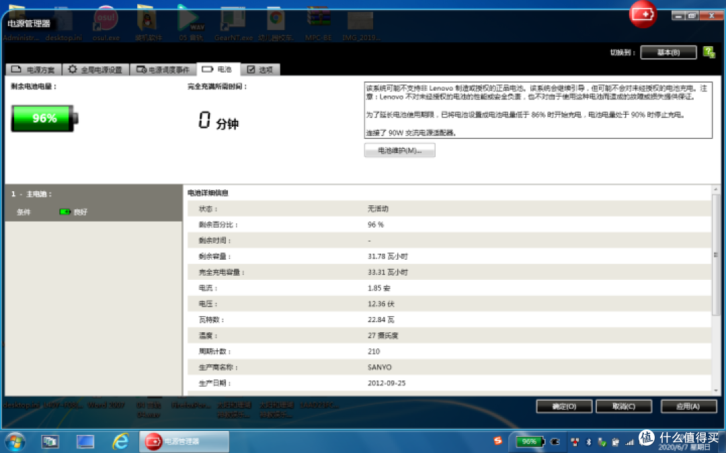Confirm with the 确定(O) button
The height and width of the screenshot is (453, 726).
(x=564, y=406)
